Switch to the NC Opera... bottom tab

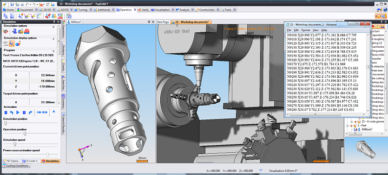[x=12, y=161]
